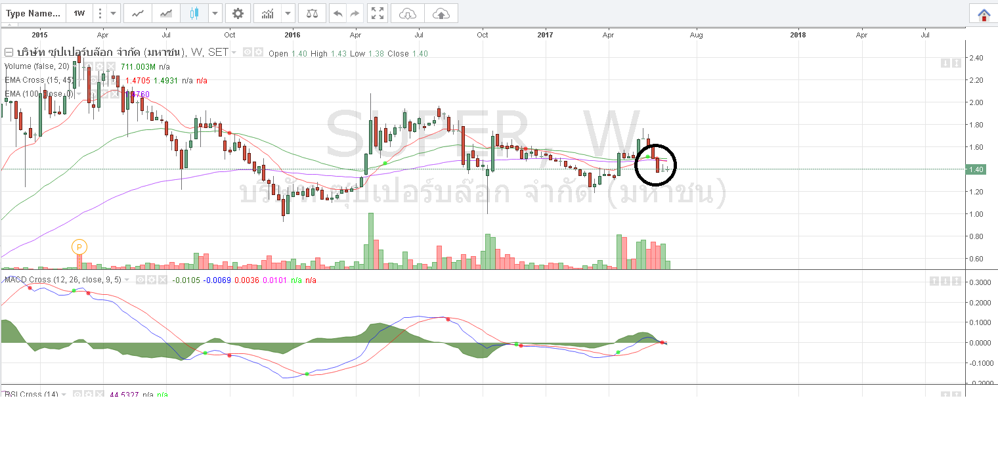Click the 2017 time axis label
Screen dimensions: 998x461
click(546, 33)
